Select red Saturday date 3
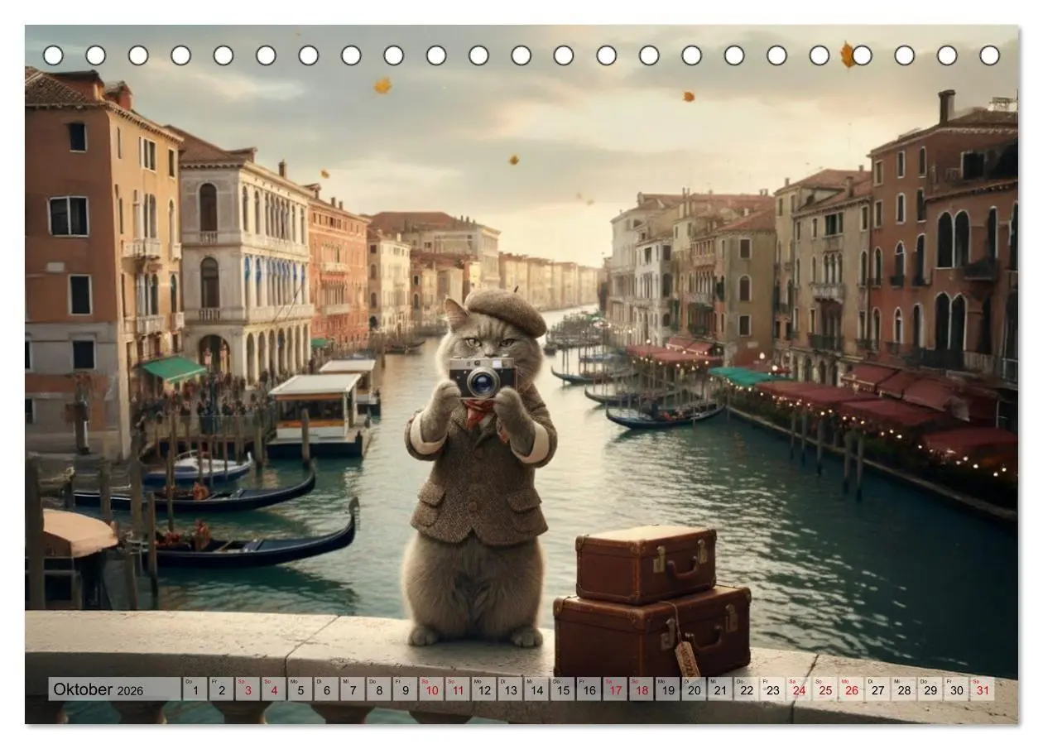1043x749 pixels. (248, 689)
